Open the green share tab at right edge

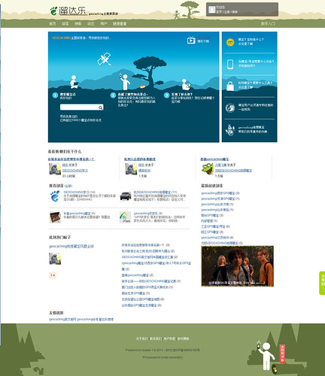click(322, 283)
